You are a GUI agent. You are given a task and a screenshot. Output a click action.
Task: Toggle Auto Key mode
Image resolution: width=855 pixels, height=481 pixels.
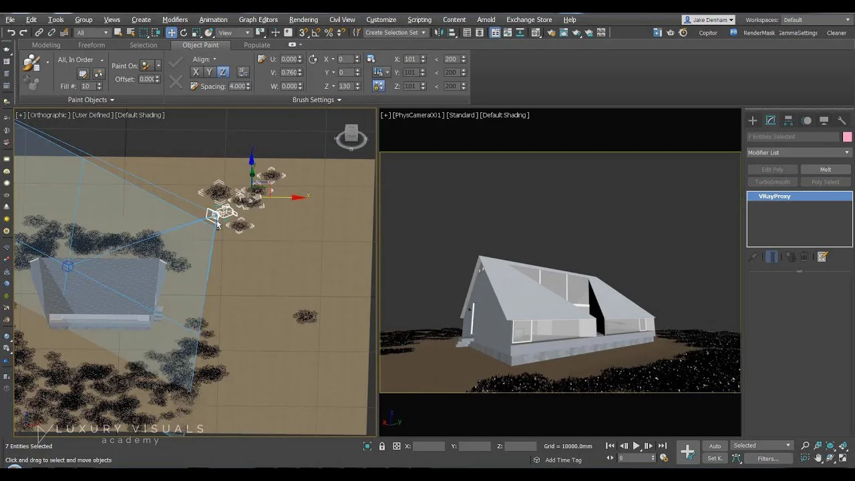[715, 446]
